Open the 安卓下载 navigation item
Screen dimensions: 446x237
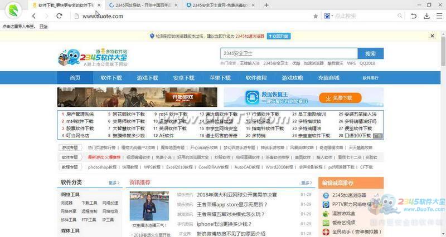184,78
